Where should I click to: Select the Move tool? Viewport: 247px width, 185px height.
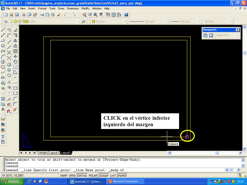(x=15, y=57)
